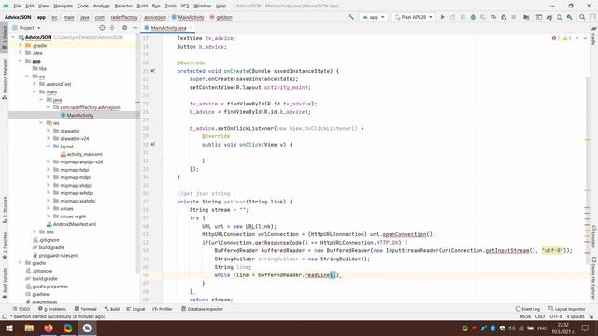Click the yellow warning count indicator

(x=567, y=38)
